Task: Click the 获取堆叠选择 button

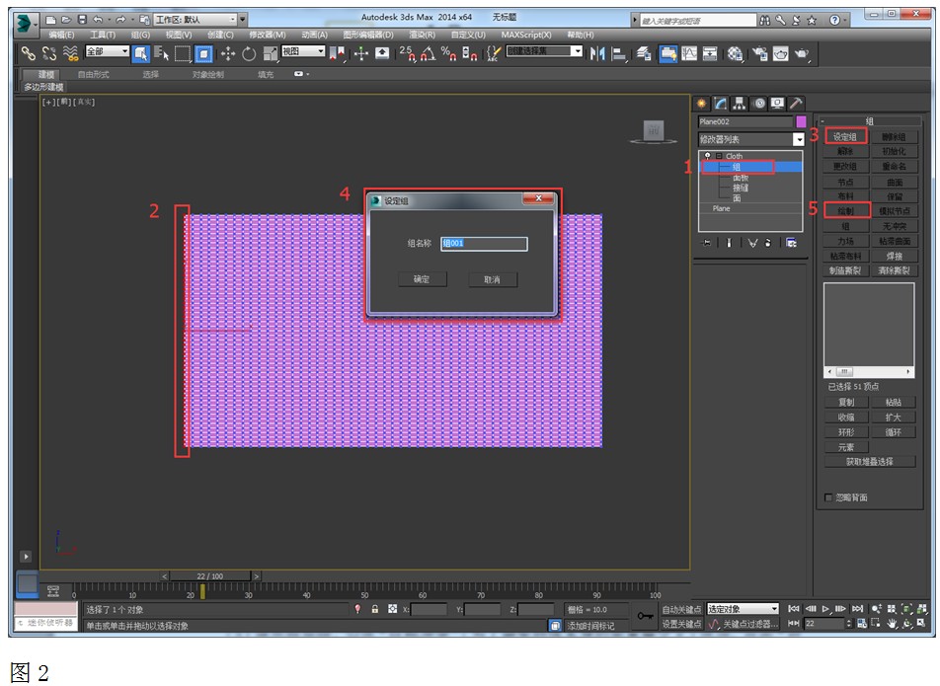Action: [870, 462]
